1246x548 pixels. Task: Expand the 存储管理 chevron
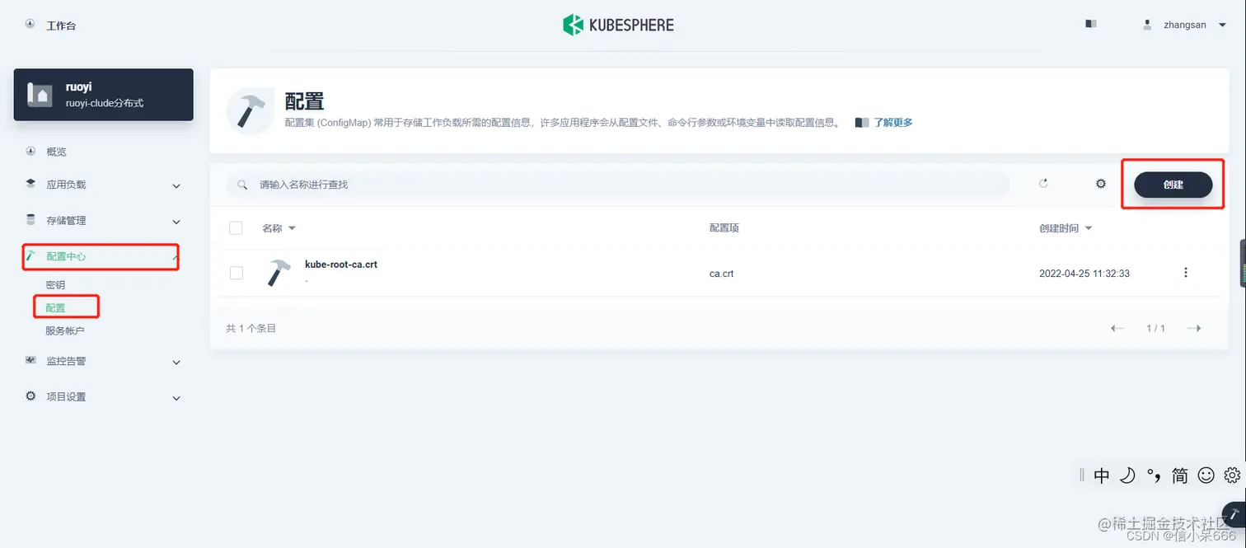[x=176, y=222]
